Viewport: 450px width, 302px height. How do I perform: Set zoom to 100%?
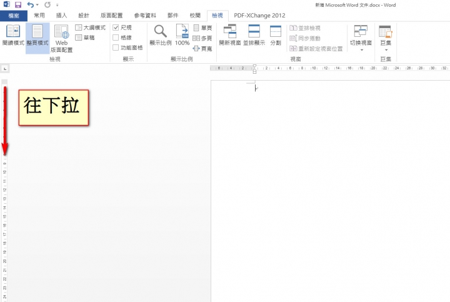pyautogui.click(x=182, y=35)
